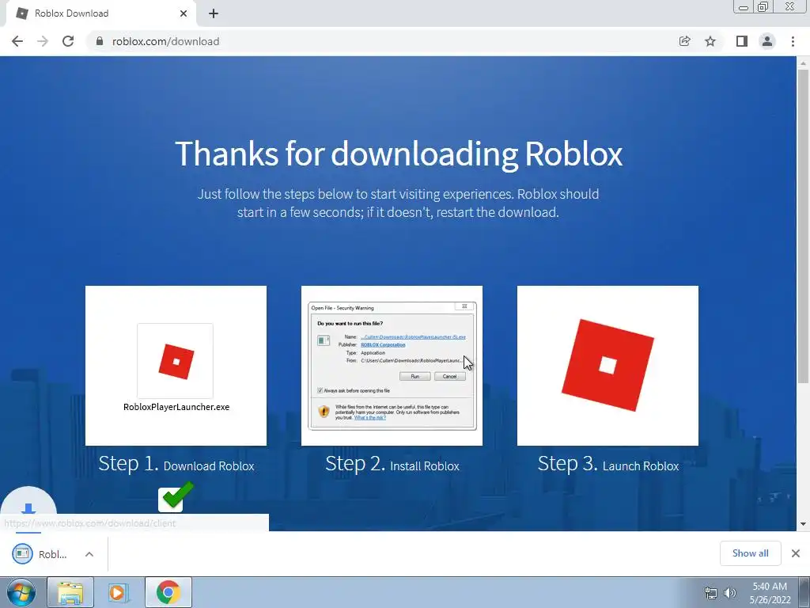This screenshot has height=608, width=810.
Task: Click the vertical scrollbar thumb
Action: coord(803,226)
